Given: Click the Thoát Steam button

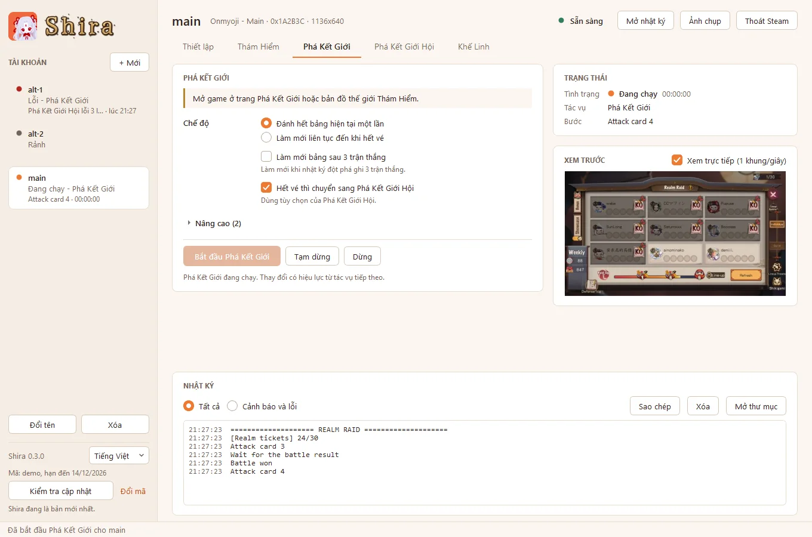Looking at the screenshot, I should (767, 21).
